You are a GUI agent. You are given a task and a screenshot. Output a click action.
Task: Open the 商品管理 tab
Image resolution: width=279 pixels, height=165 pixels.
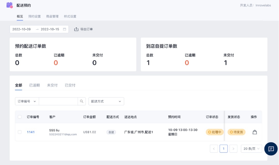click(52, 16)
